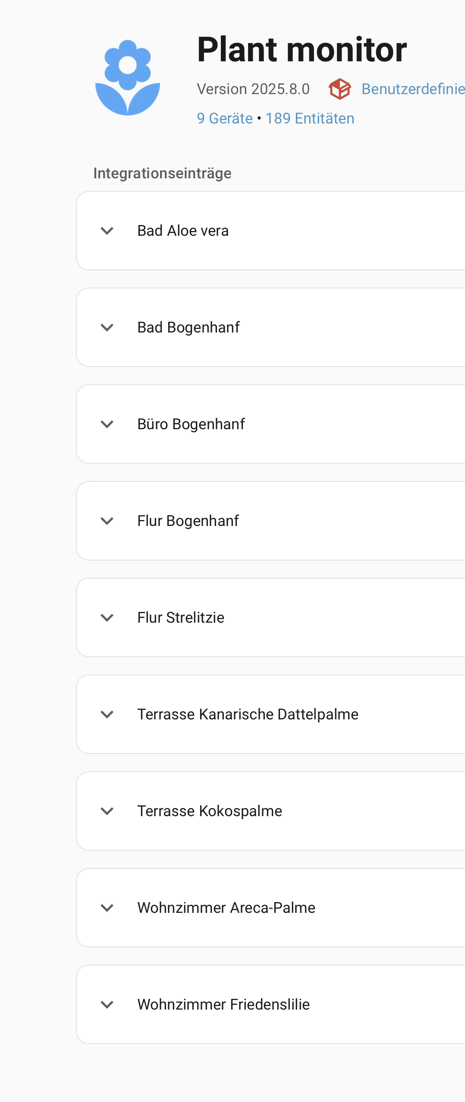
Task: Expand the Flur Strelitzie chevron
Action: [x=107, y=617]
